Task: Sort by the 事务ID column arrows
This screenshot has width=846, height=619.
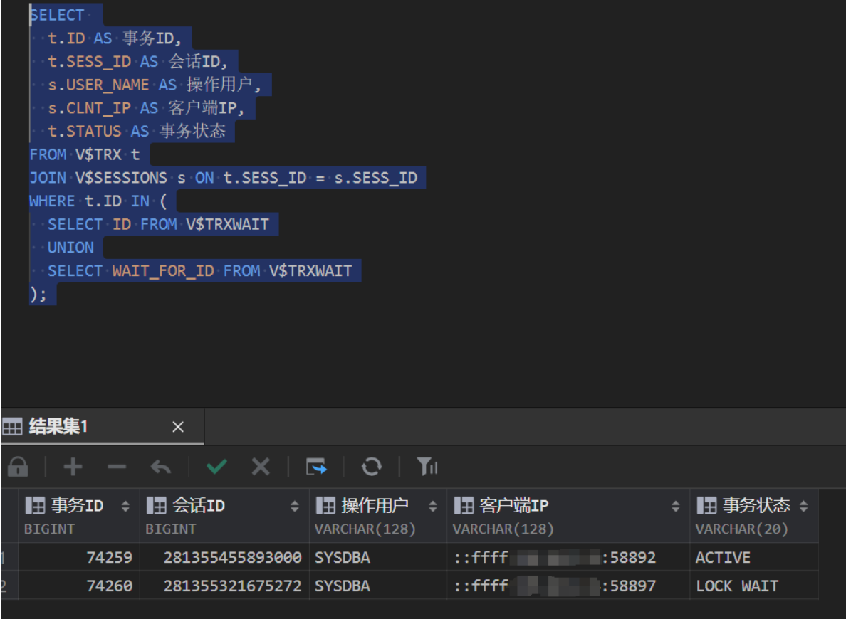Action: pos(125,506)
